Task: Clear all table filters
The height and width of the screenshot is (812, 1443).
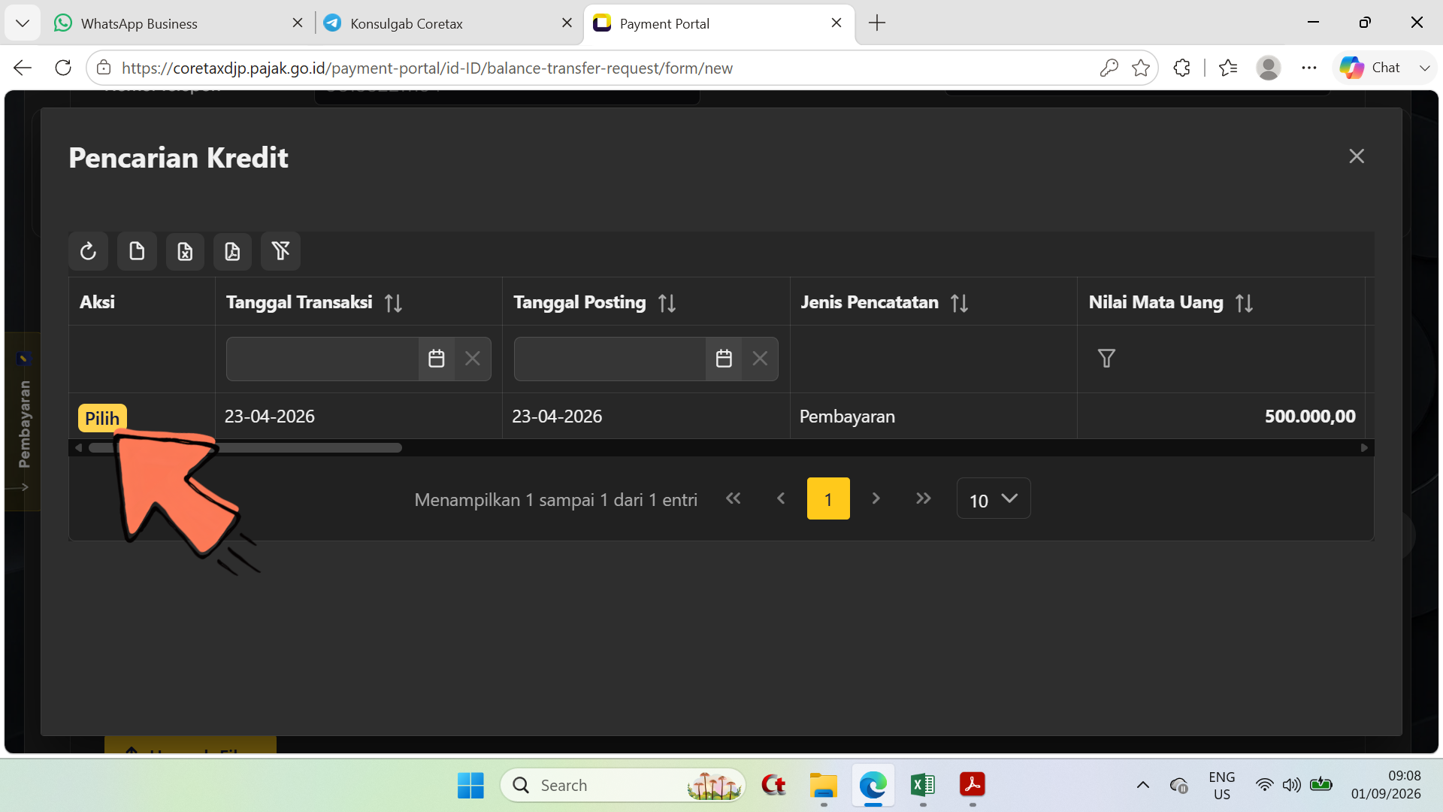Action: [x=280, y=251]
